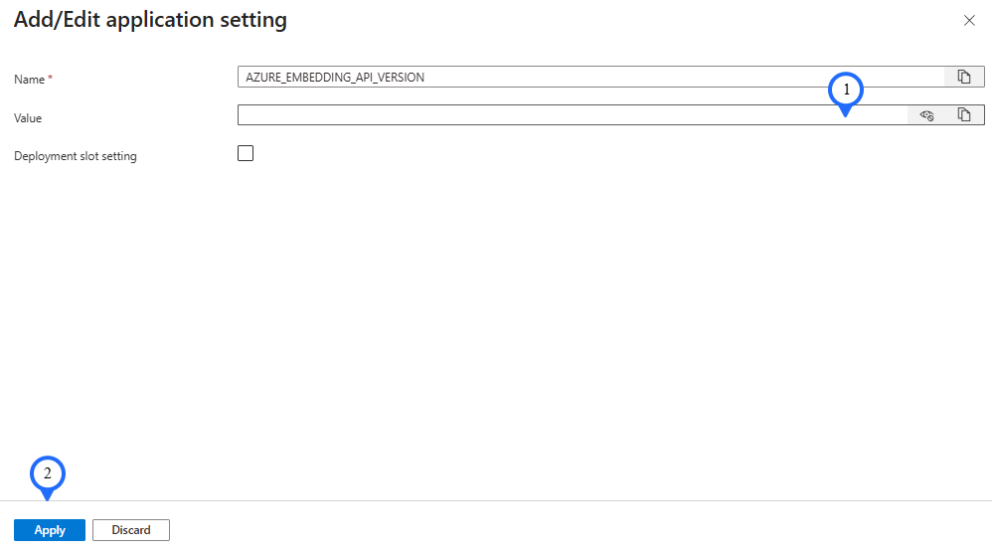Click the Value field label
Image resolution: width=992 pixels, height=553 pixels.
(28, 118)
